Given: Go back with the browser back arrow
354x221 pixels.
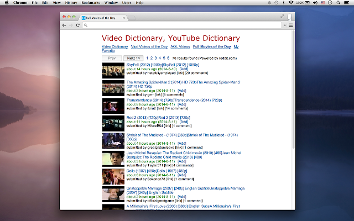Looking at the screenshot, I should click(64, 25).
